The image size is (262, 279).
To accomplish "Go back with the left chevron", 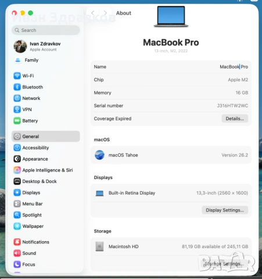I will pyautogui.click(x=93, y=13).
